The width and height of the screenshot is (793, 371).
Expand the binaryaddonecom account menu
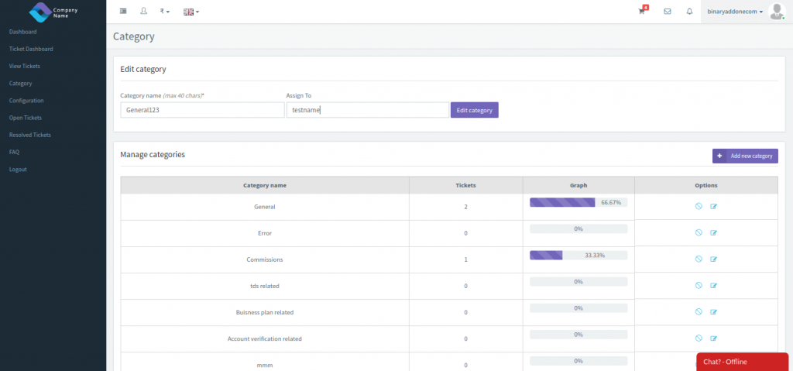pos(735,12)
